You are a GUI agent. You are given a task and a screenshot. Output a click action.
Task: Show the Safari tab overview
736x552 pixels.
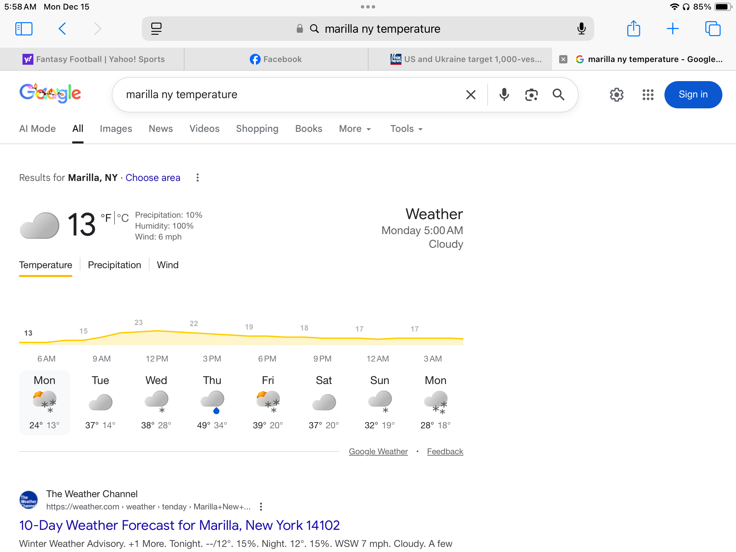(712, 29)
